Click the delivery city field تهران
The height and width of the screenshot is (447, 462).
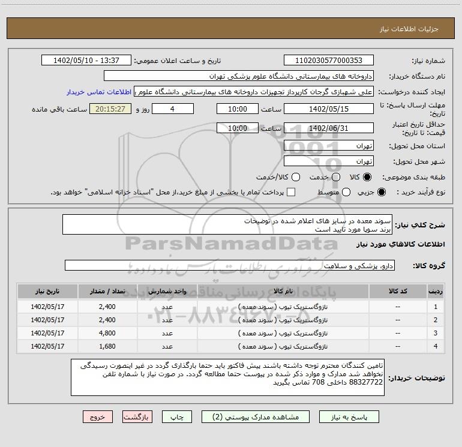click(329, 161)
